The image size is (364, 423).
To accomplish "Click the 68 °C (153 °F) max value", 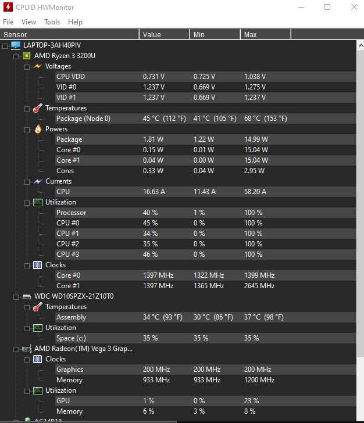I will 265,119.
